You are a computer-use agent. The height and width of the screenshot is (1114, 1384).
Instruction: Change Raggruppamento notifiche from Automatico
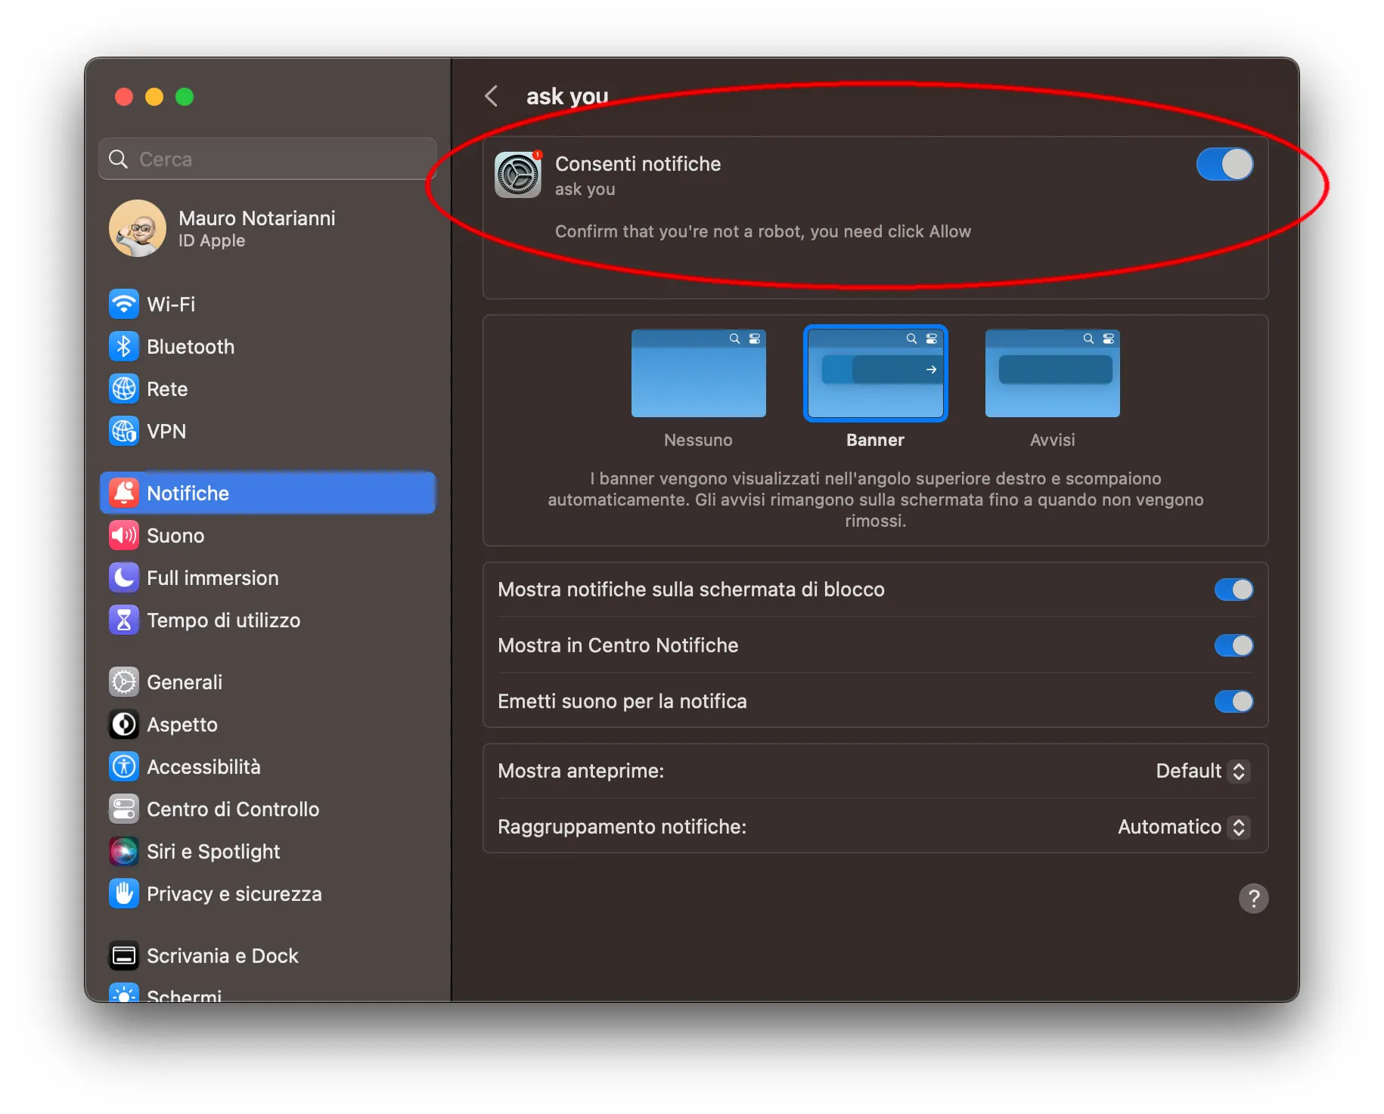[1182, 826]
